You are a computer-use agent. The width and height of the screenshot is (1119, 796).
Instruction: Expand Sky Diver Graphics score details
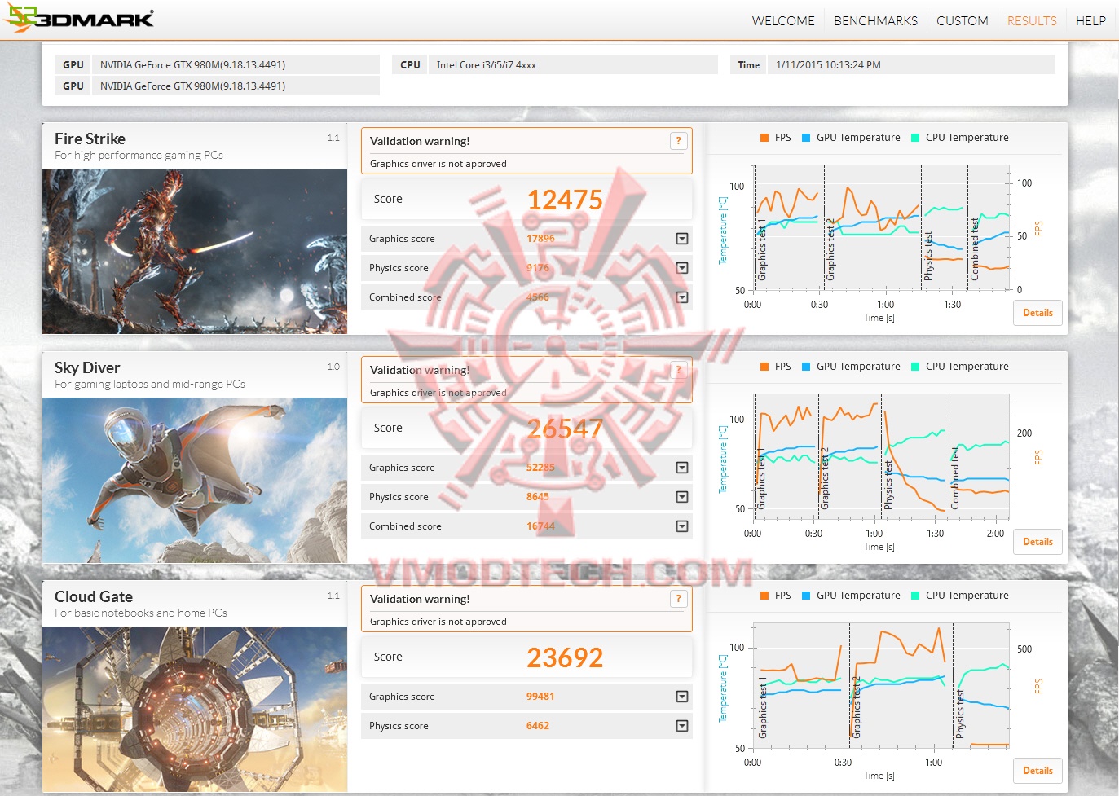[x=682, y=468]
